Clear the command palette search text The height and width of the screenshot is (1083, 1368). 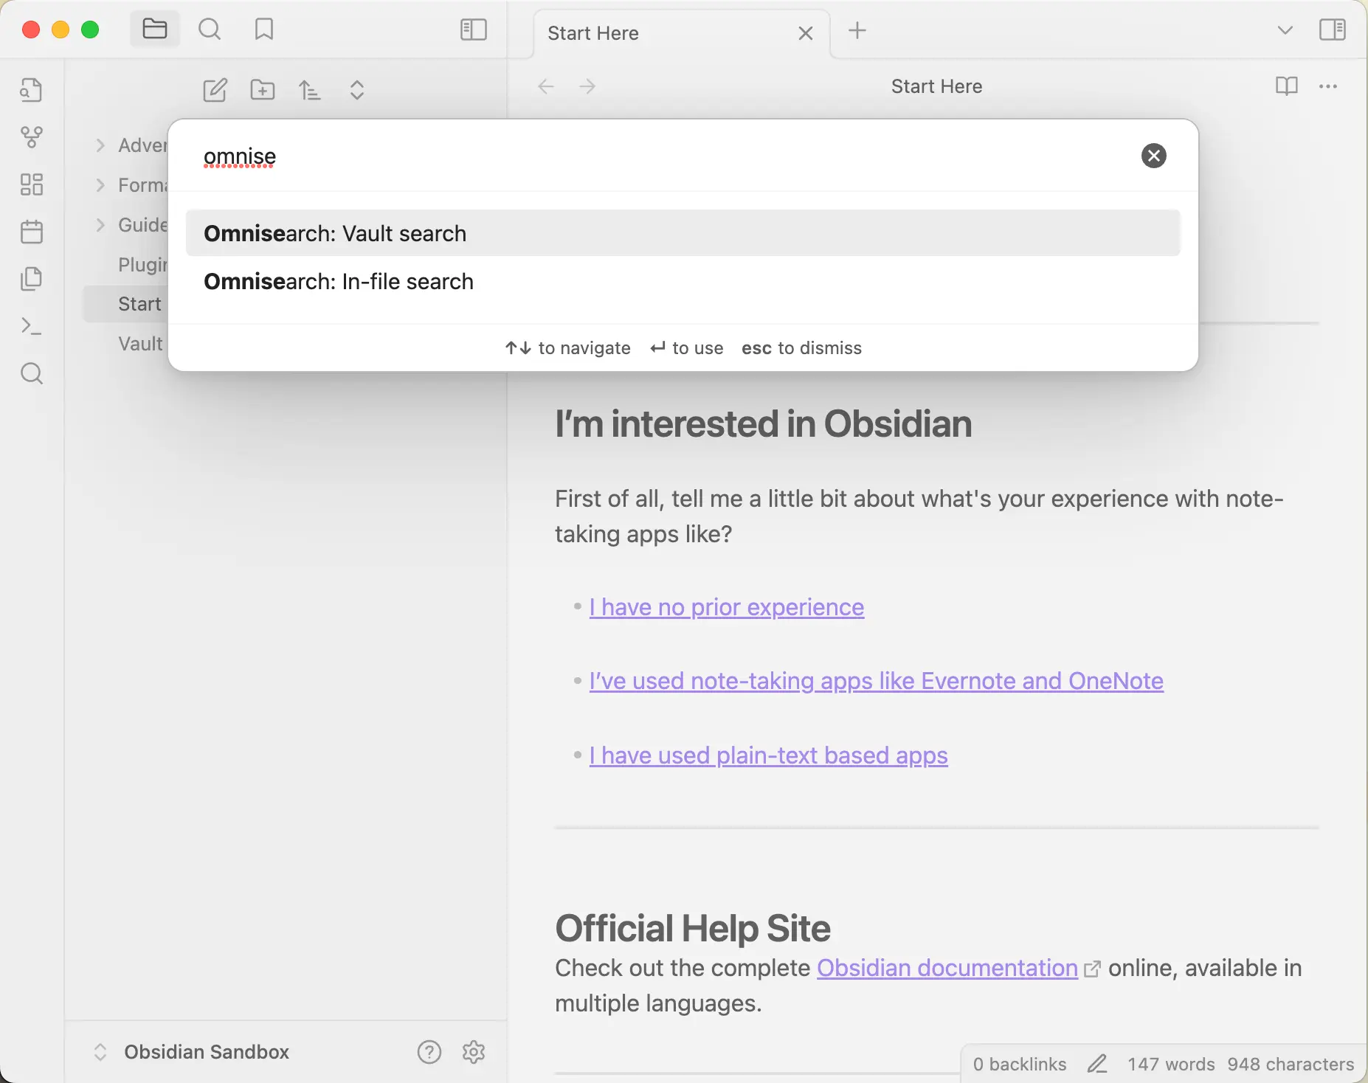(1153, 156)
